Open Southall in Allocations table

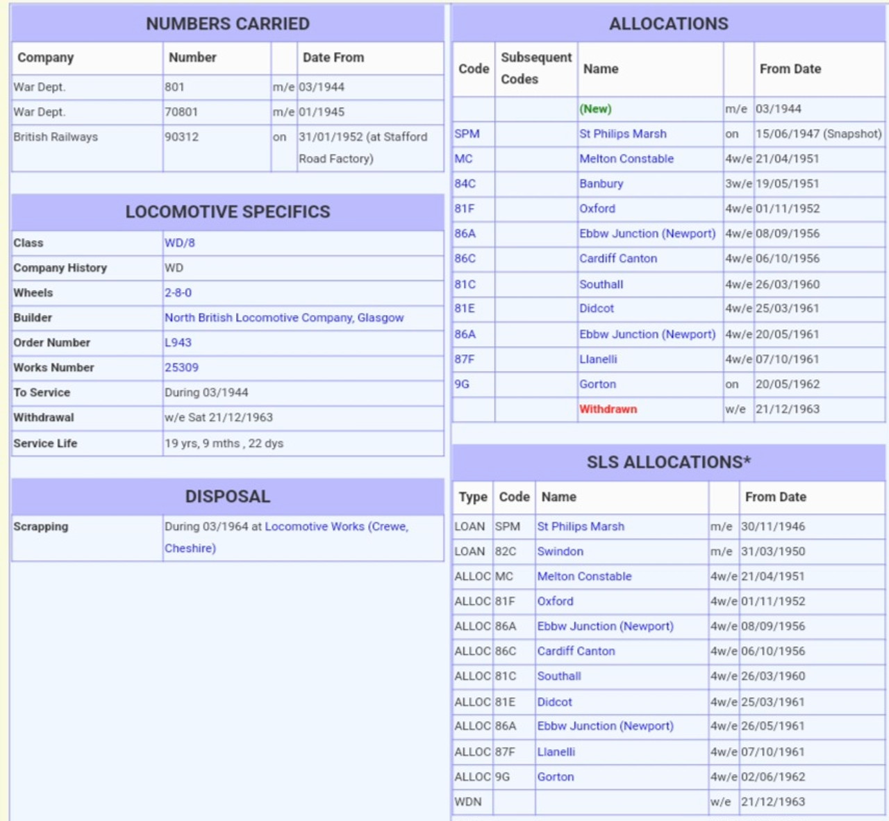(601, 285)
